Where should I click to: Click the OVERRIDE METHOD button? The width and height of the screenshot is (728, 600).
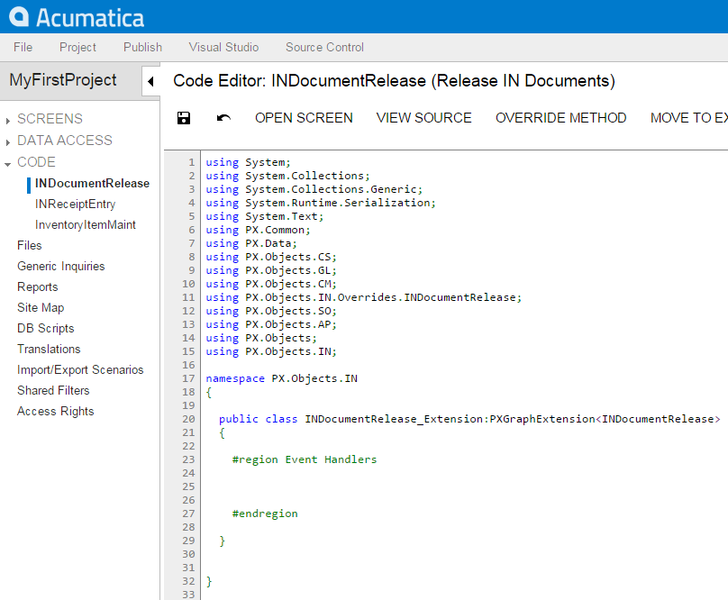coord(560,118)
